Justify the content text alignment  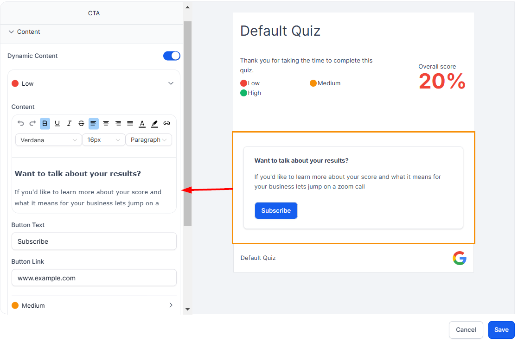tap(130, 123)
